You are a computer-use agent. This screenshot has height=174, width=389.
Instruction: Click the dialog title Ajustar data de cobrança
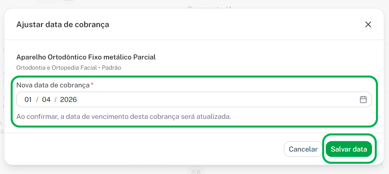click(x=62, y=24)
